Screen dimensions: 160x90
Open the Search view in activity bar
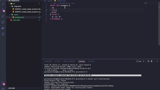[3, 4]
